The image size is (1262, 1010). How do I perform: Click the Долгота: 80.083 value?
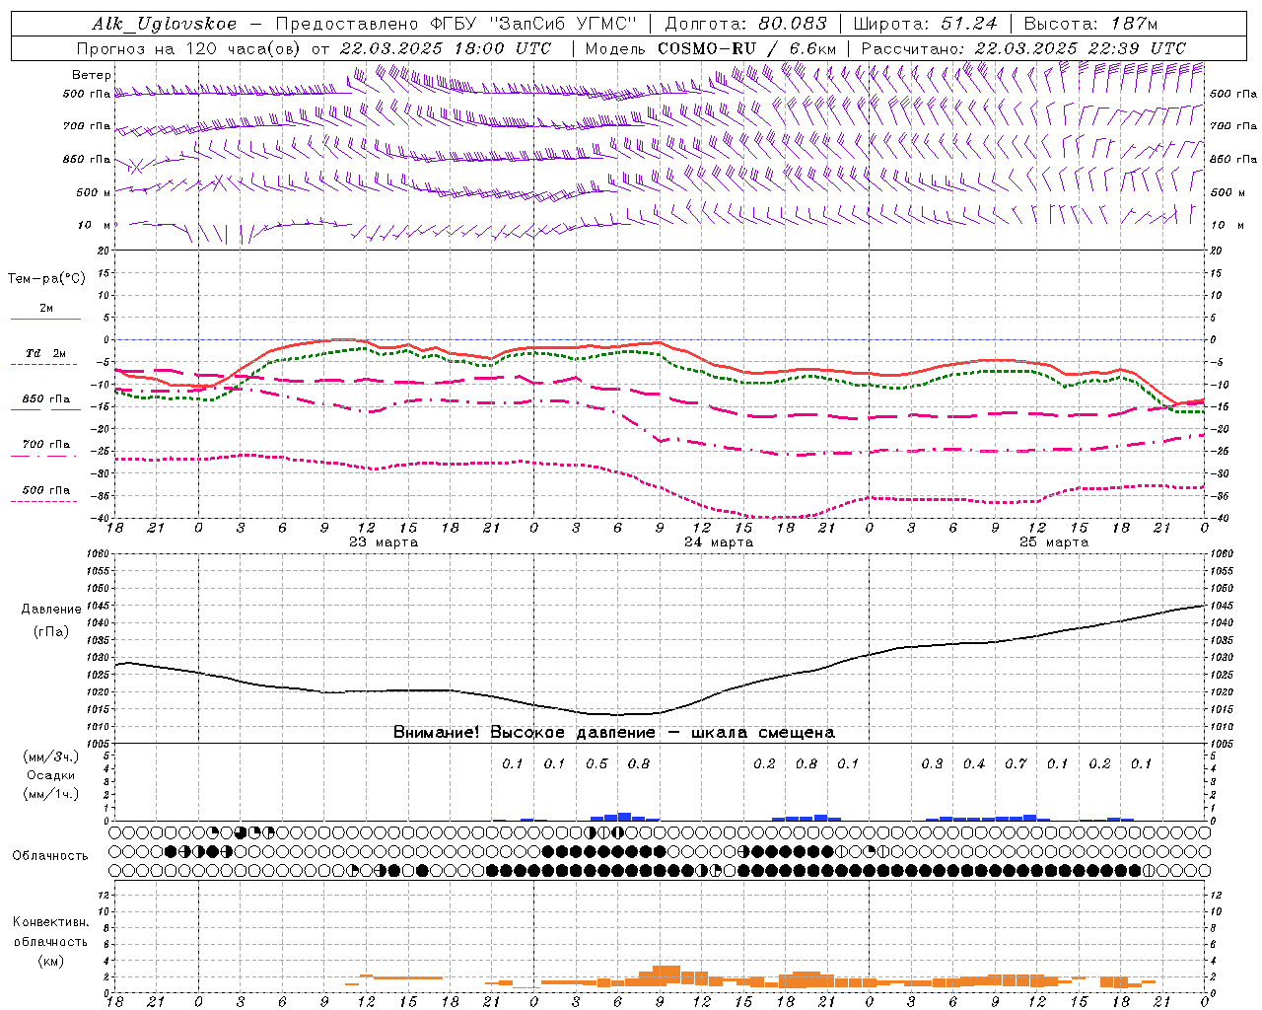[x=748, y=24]
